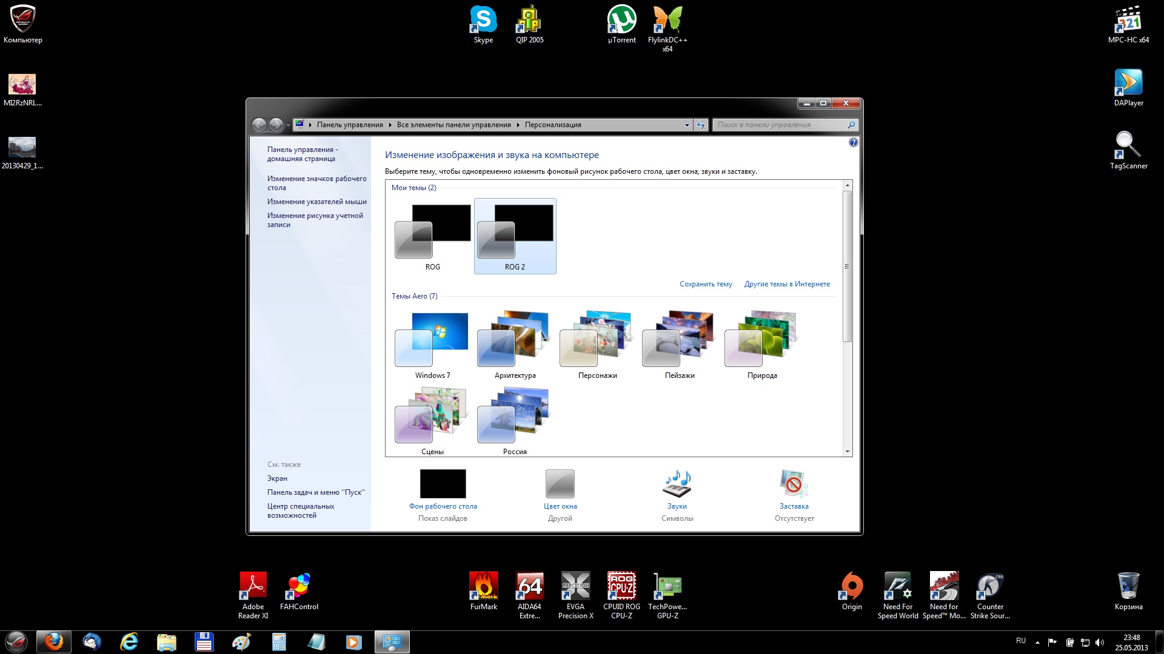Screen dimensions: 1164x654
Task: Click the Сохранить тему link
Action: point(706,284)
